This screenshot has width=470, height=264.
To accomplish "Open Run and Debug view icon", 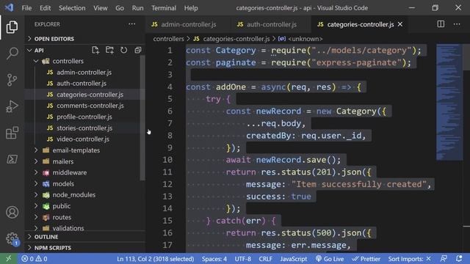I will click(x=12, y=106).
